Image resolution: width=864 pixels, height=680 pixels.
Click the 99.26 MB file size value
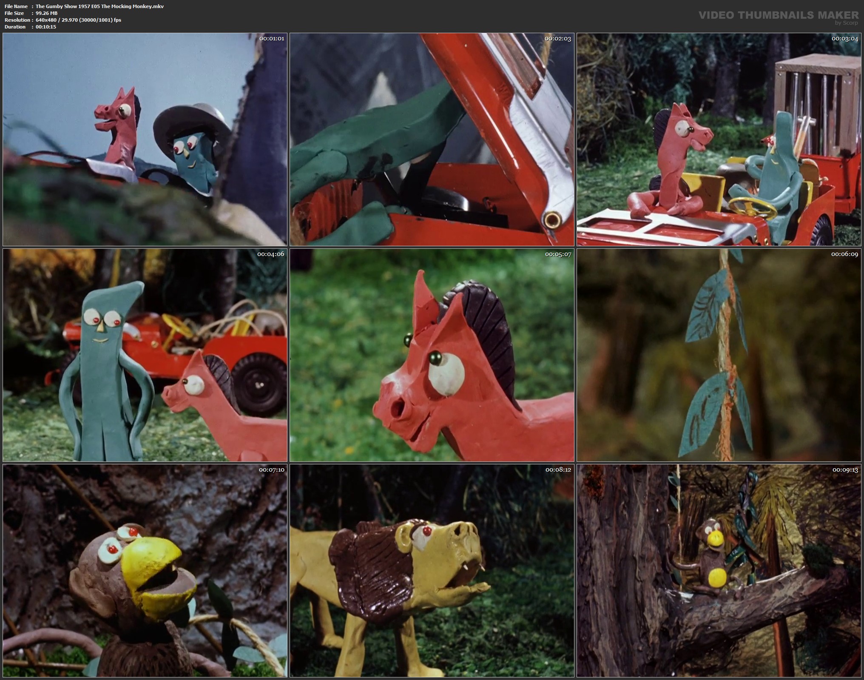click(46, 13)
